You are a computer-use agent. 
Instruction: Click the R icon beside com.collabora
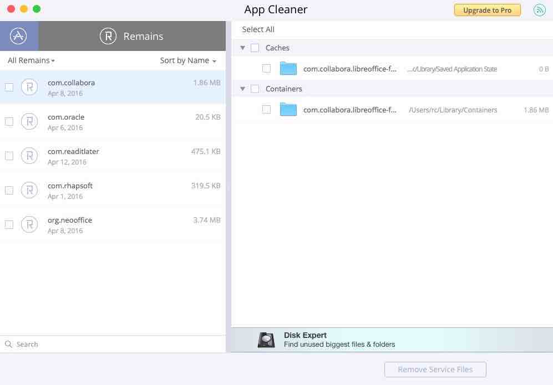pyautogui.click(x=29, y=87)
